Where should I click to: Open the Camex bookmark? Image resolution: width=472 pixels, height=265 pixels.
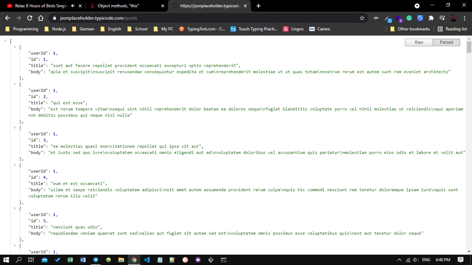tap(320, 29)
